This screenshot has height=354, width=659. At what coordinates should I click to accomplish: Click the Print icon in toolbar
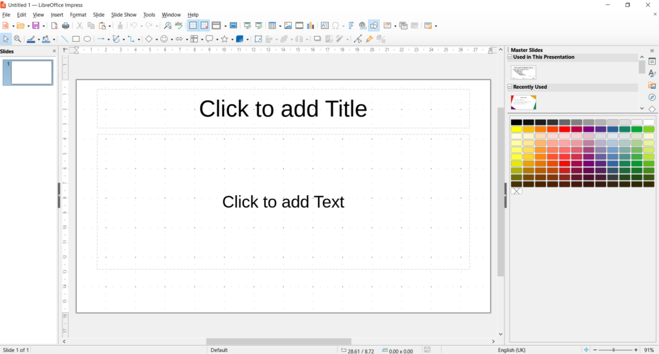[66, 26]
